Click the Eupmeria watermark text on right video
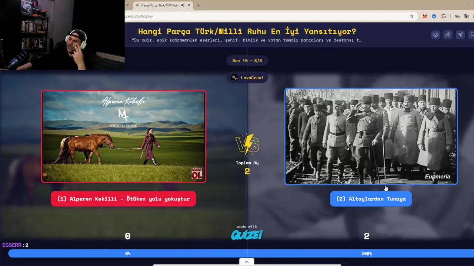The image size is (474, 266). [437, 177]
